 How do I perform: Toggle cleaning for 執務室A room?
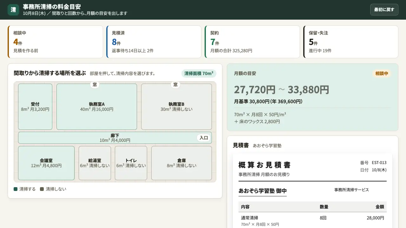(x=97, y=107)
